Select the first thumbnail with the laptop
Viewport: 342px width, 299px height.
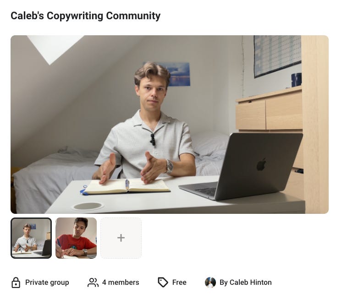tap(31, 238)
